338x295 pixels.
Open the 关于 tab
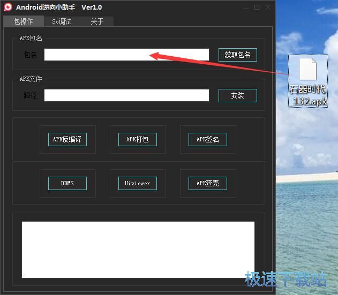97,21
